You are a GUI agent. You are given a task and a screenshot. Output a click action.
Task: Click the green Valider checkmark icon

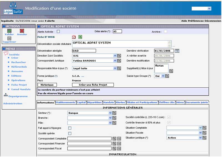click(9, 31)
